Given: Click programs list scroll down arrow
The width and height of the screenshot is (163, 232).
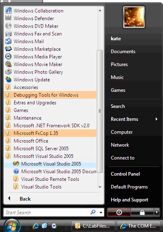Looking at the screenshot, I should coord(100,187).
